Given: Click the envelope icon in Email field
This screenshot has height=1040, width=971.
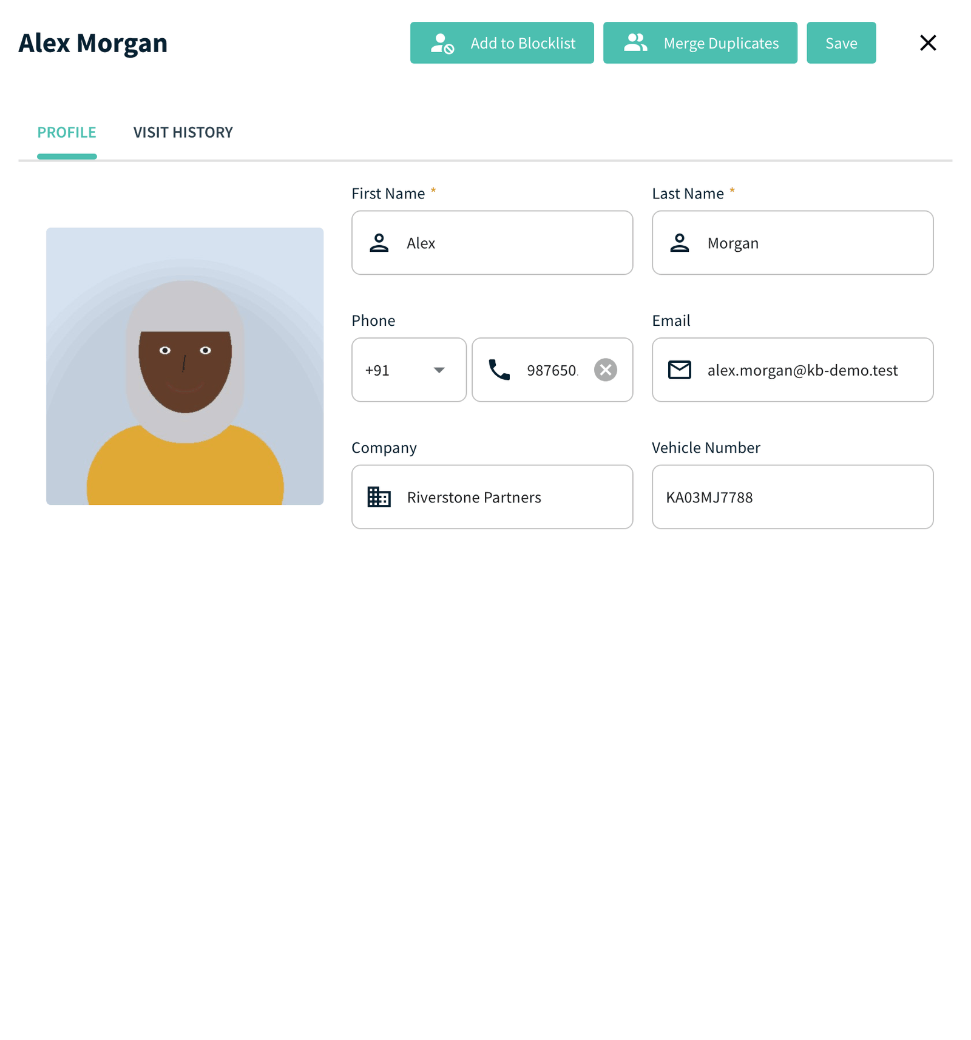Looking at the screenshot, I should tap(680, 370).
